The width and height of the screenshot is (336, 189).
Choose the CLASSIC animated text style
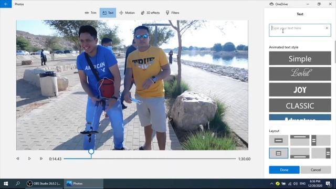tap(300, 106)
